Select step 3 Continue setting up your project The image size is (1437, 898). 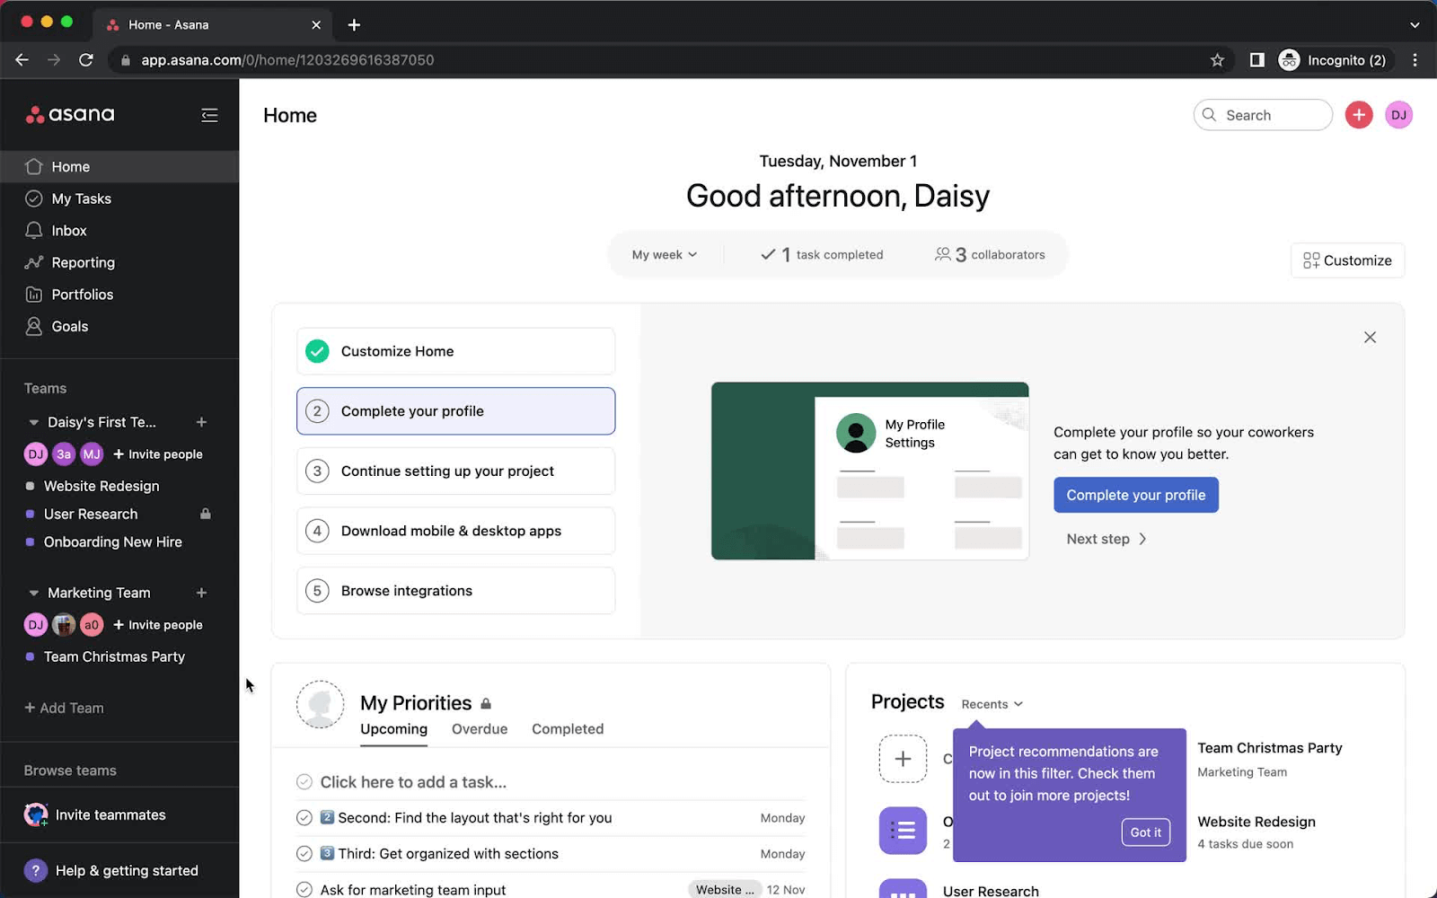pyautogui.click(x=455, y=471)
